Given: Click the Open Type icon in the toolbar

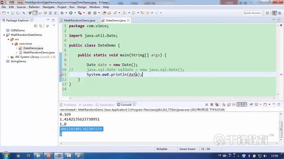Looking at the screenshot, I should pyautogui.click(x=104, y=13).
